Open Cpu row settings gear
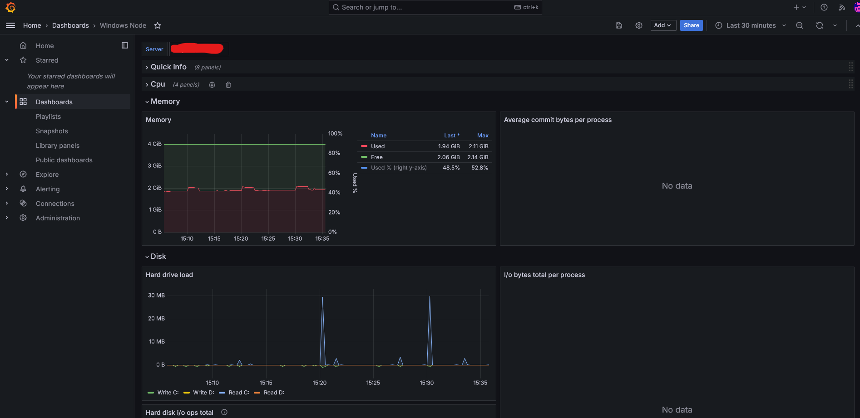Screen dimensions: 860x418 pyautogui.click(x=212, y=85)
